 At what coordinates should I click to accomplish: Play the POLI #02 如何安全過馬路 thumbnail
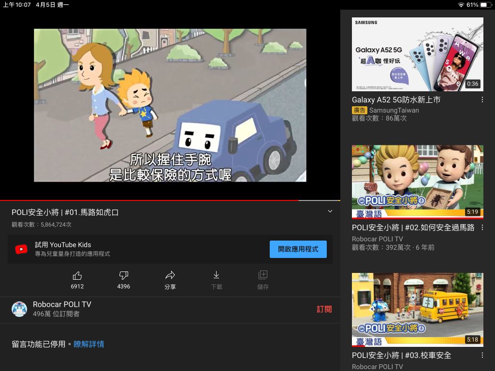(417, 182)
